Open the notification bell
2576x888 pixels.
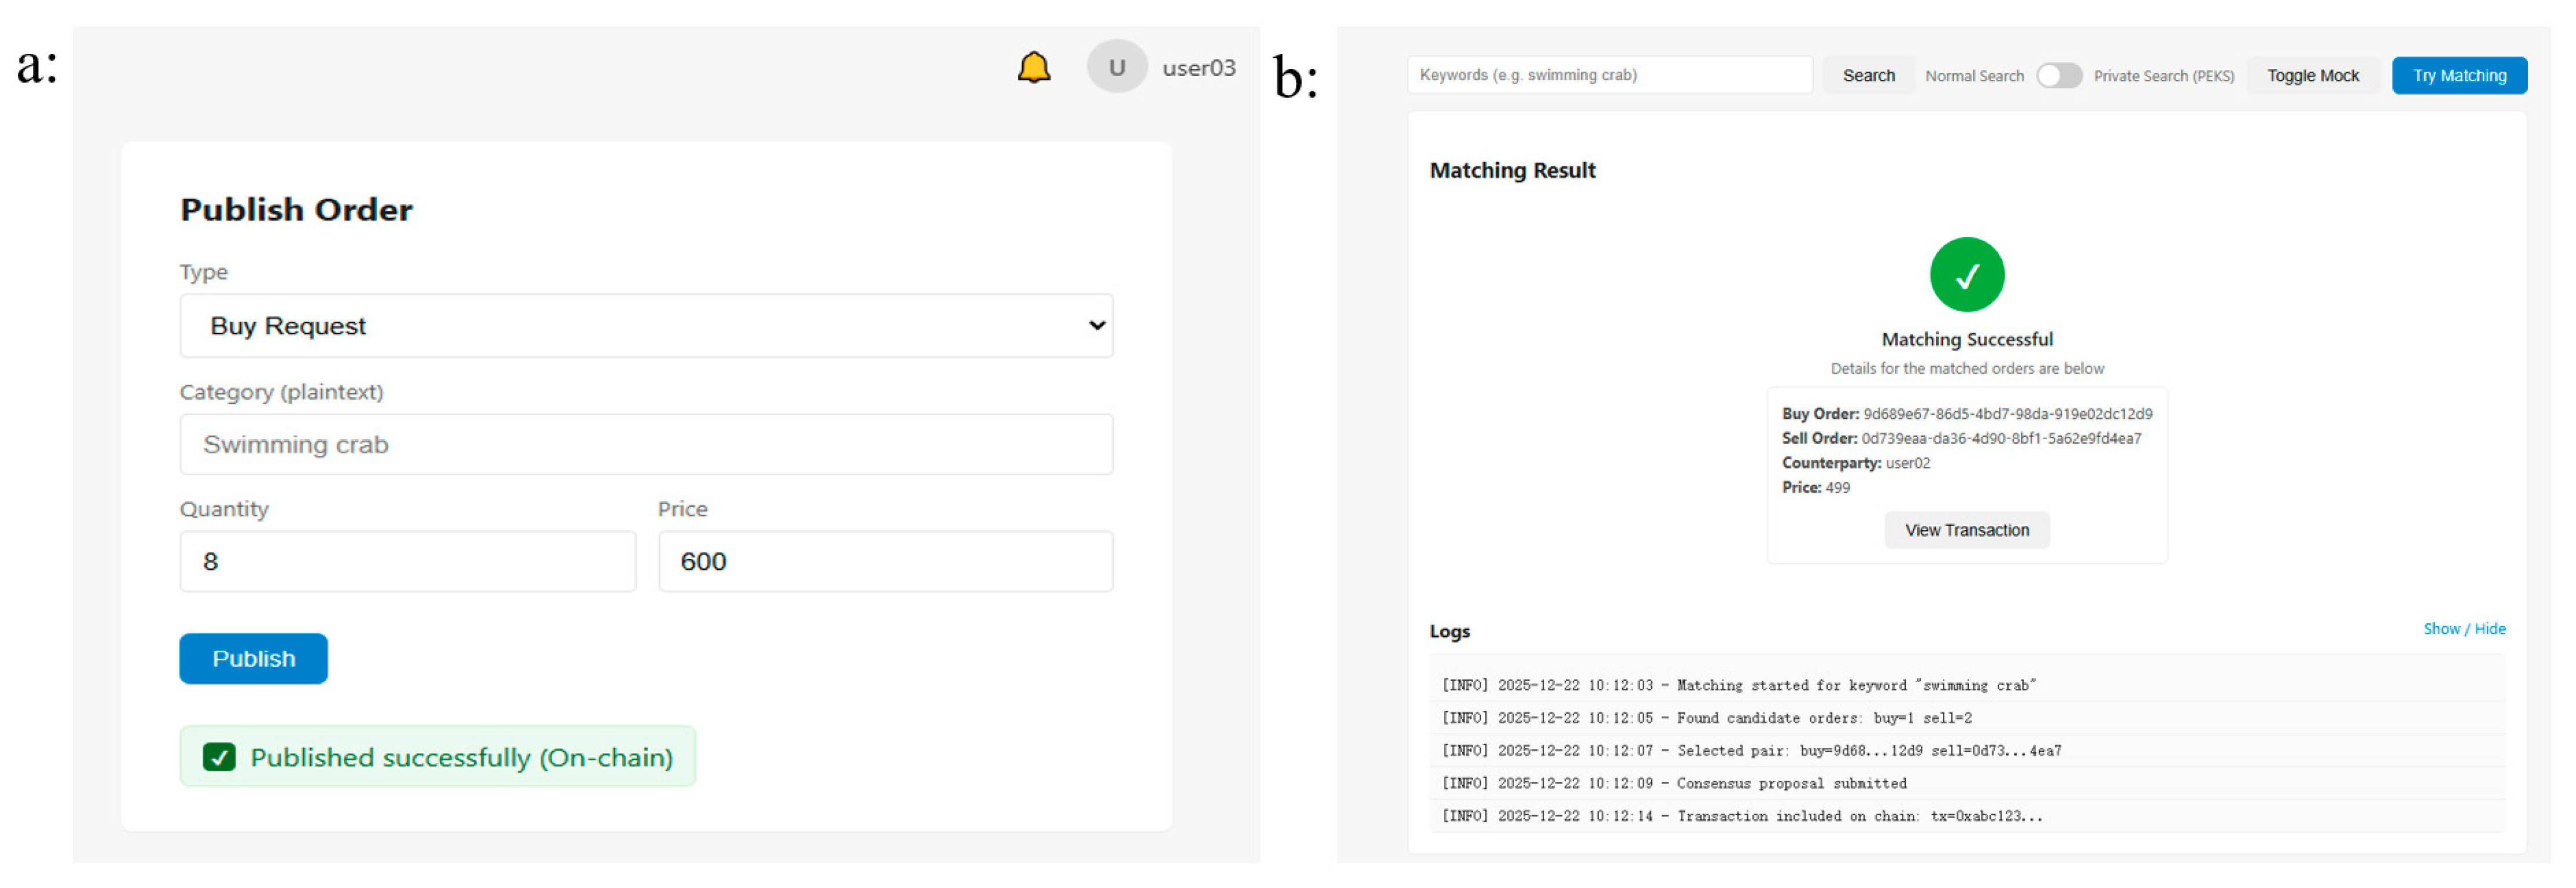[x=1033, y=68]
